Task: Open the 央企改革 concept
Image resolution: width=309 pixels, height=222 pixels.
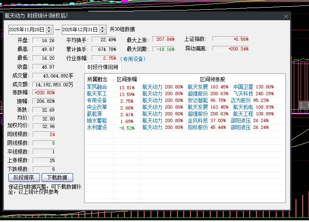Action: [x=97, y=107]
